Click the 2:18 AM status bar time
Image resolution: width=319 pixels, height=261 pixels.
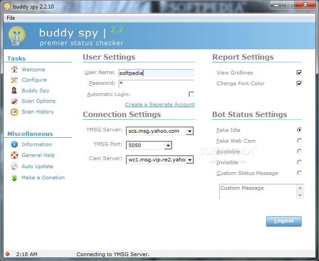coord(27,254)
